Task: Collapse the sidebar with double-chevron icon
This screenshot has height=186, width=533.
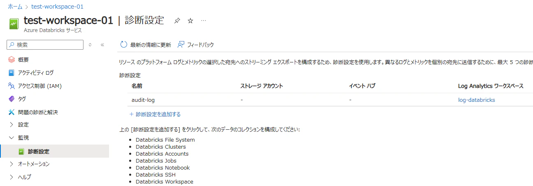Action: pyautogui.click(x=102, y=45)
